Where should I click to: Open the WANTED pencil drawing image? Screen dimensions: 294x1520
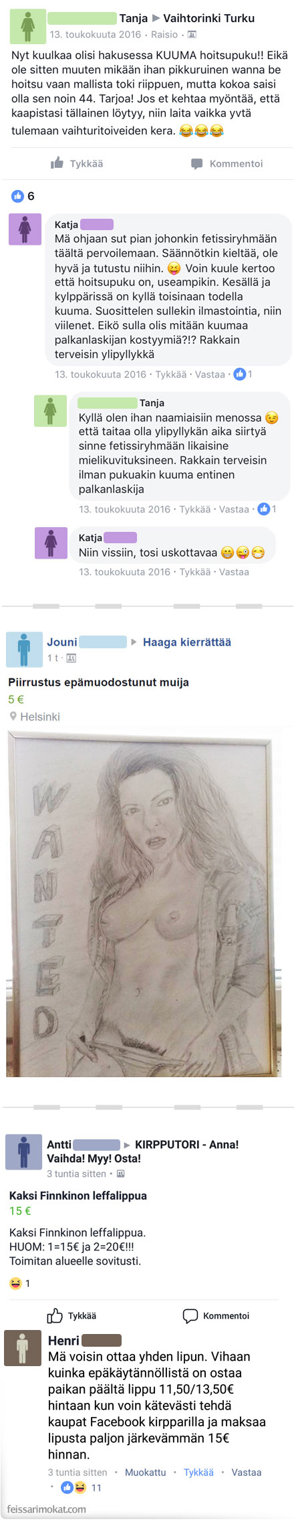pyautogui.click(x=144, y=905)
